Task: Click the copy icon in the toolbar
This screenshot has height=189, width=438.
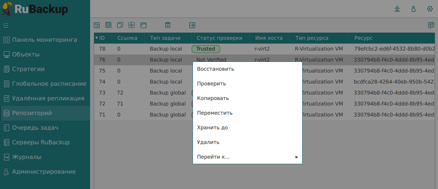Action: coord(120,25)
